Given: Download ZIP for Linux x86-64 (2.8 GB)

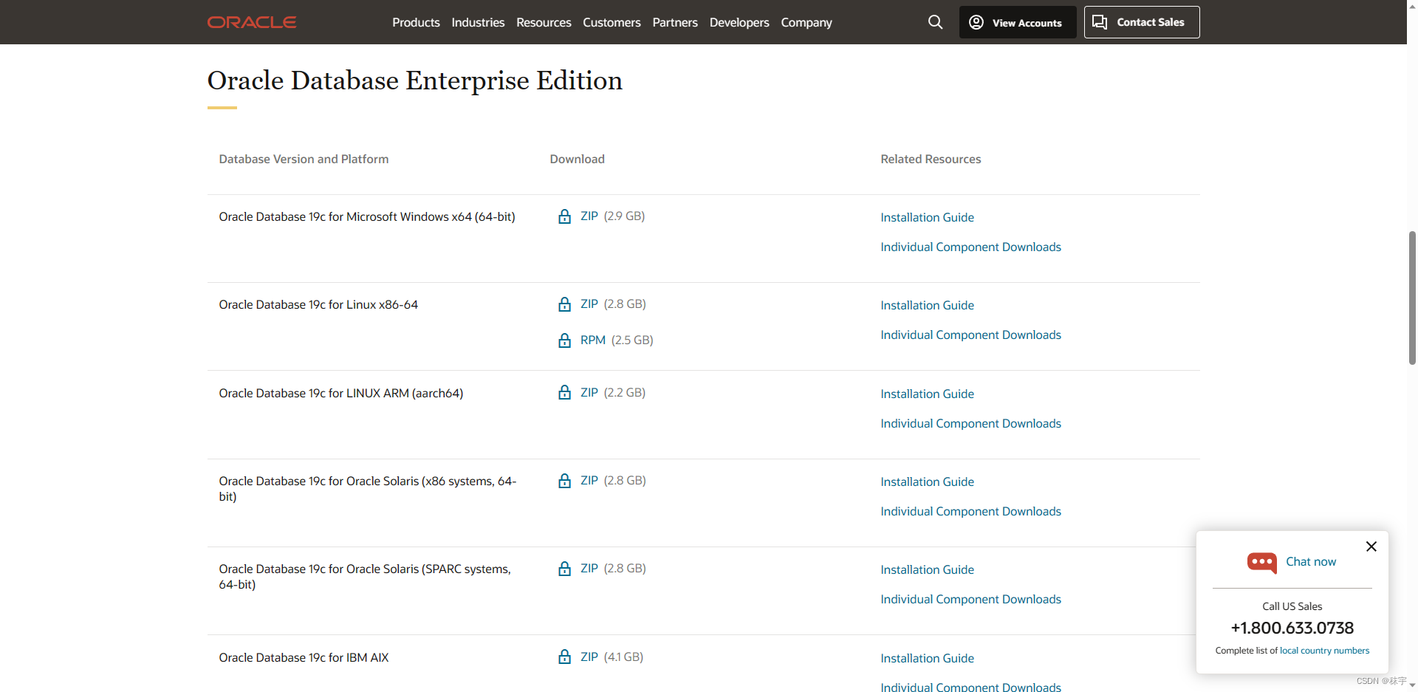Looking at the screenshot, I should pyautogui.click(x=589, y=304).
